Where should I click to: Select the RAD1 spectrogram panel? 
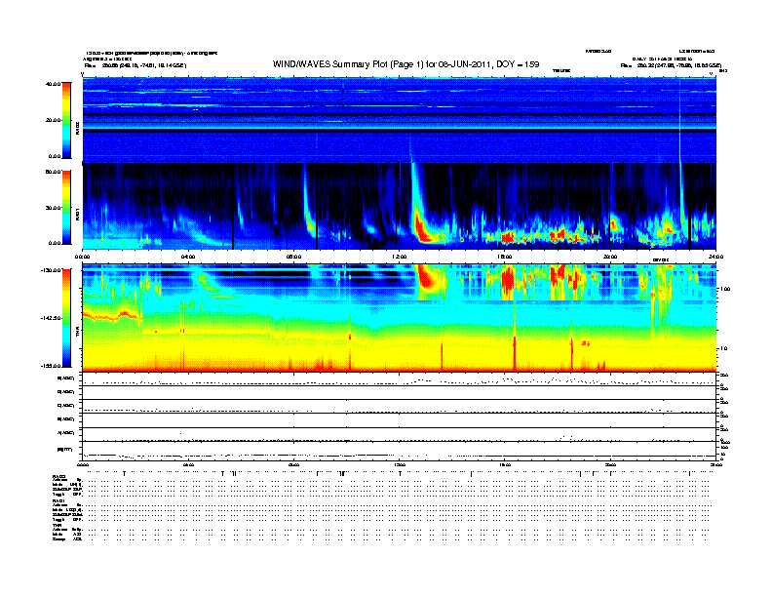[400, 207]
